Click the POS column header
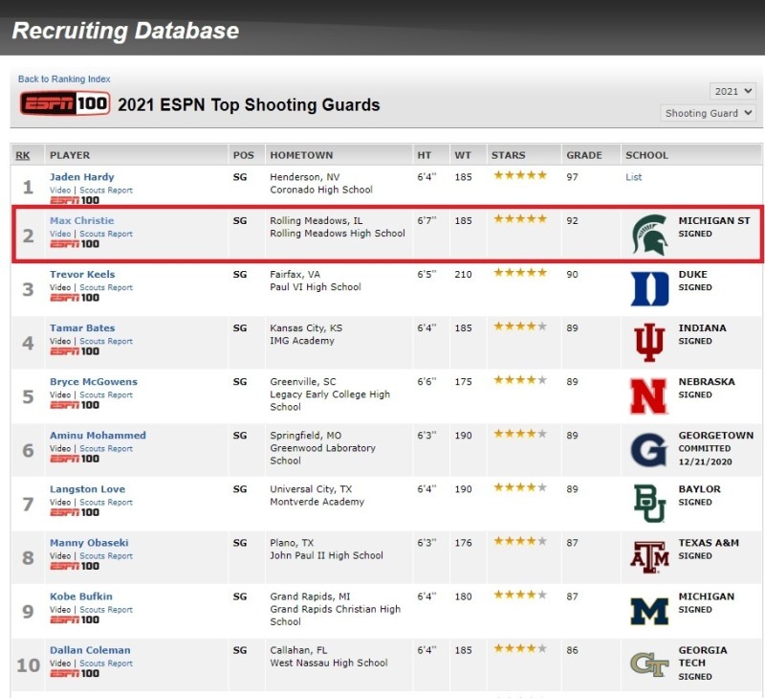The width and height of the screenshot is (765, 698). point(244,155)
